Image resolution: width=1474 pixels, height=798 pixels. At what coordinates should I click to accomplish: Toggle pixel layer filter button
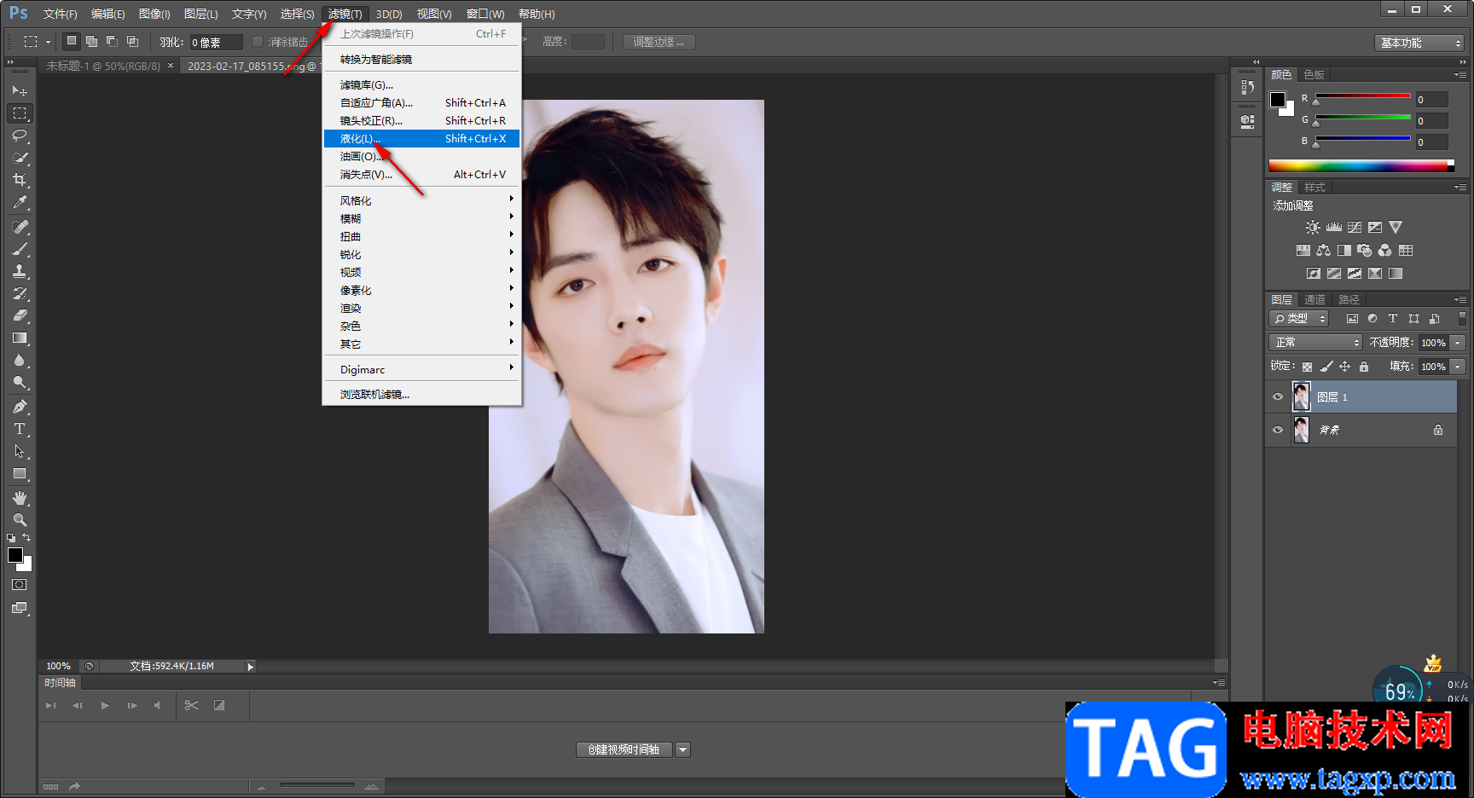click(x=1352, y=319)
